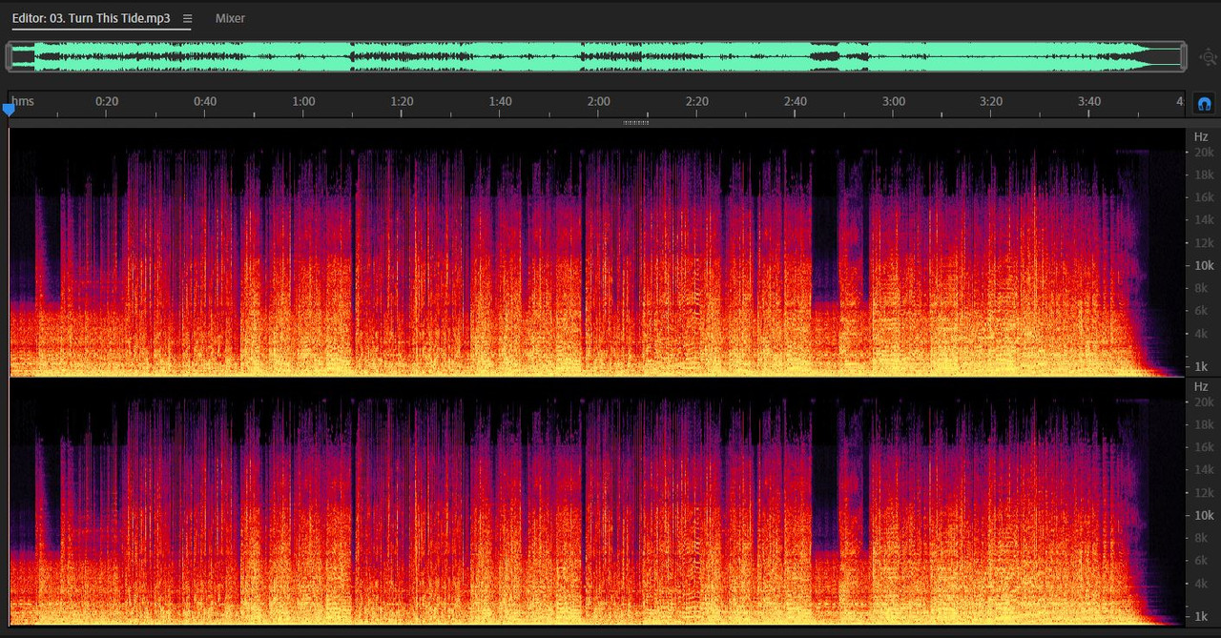Click the 1:00 mark on the timeline
Image resolution: width=1221 pixels, height=638 pixels.
[x=303, y=101]
